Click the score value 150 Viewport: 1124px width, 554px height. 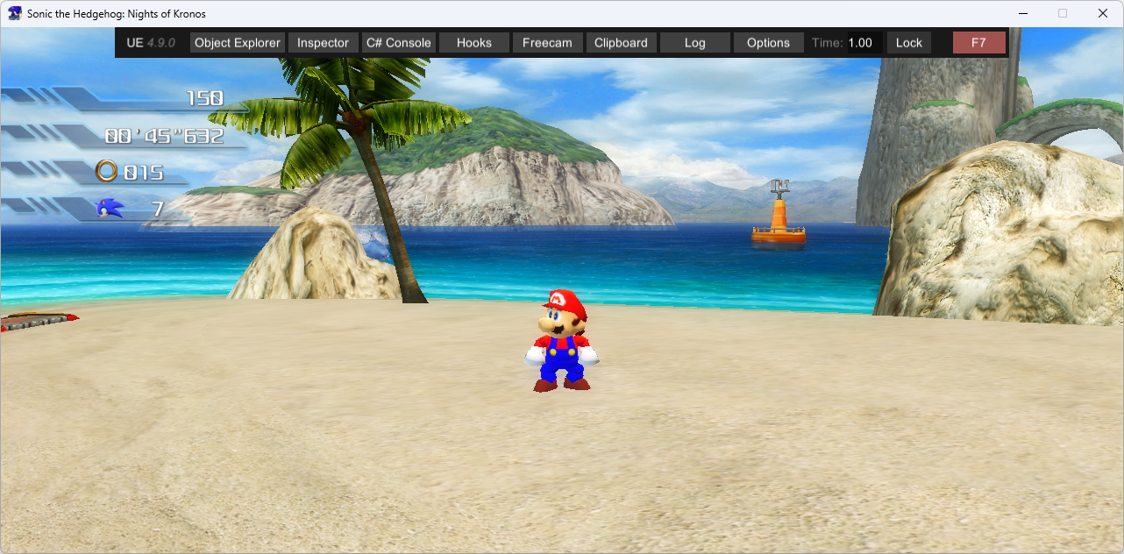204,98
